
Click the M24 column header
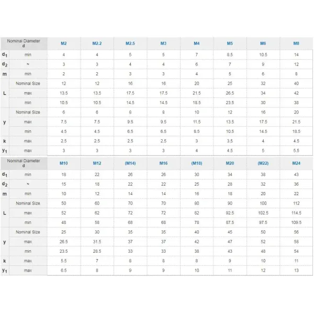click(296, 163)
